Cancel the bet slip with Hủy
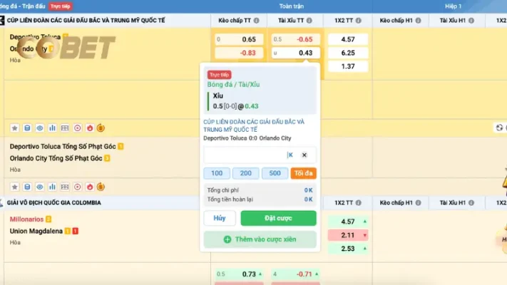This screenshot has height=285, width=507. click(x=220, y=218)
